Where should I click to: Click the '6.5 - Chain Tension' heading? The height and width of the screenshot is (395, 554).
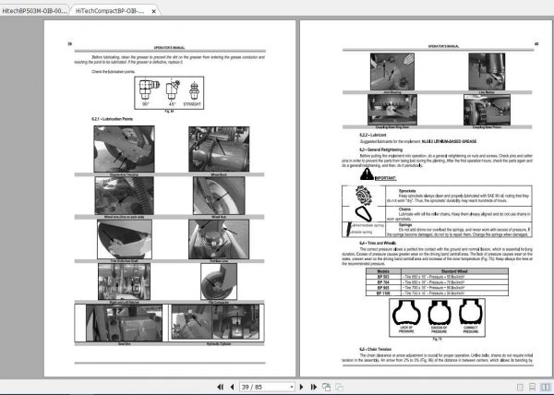[375, 349]
